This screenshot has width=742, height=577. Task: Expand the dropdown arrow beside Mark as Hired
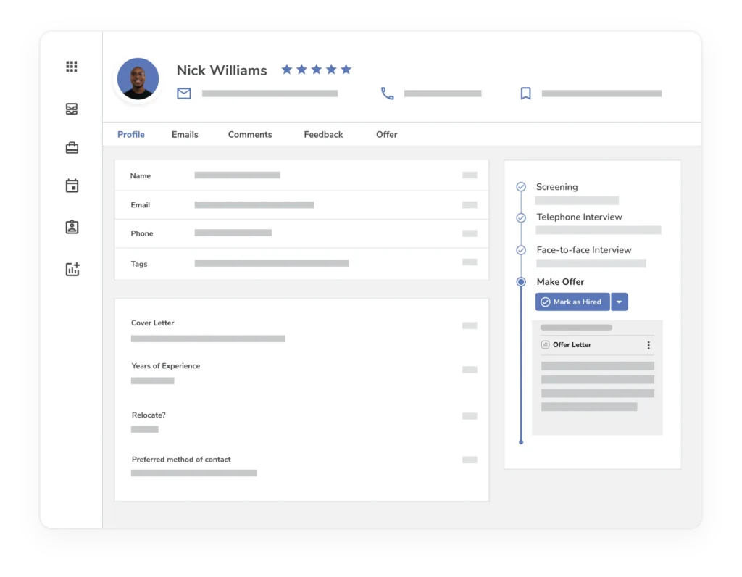click(620, 302)
